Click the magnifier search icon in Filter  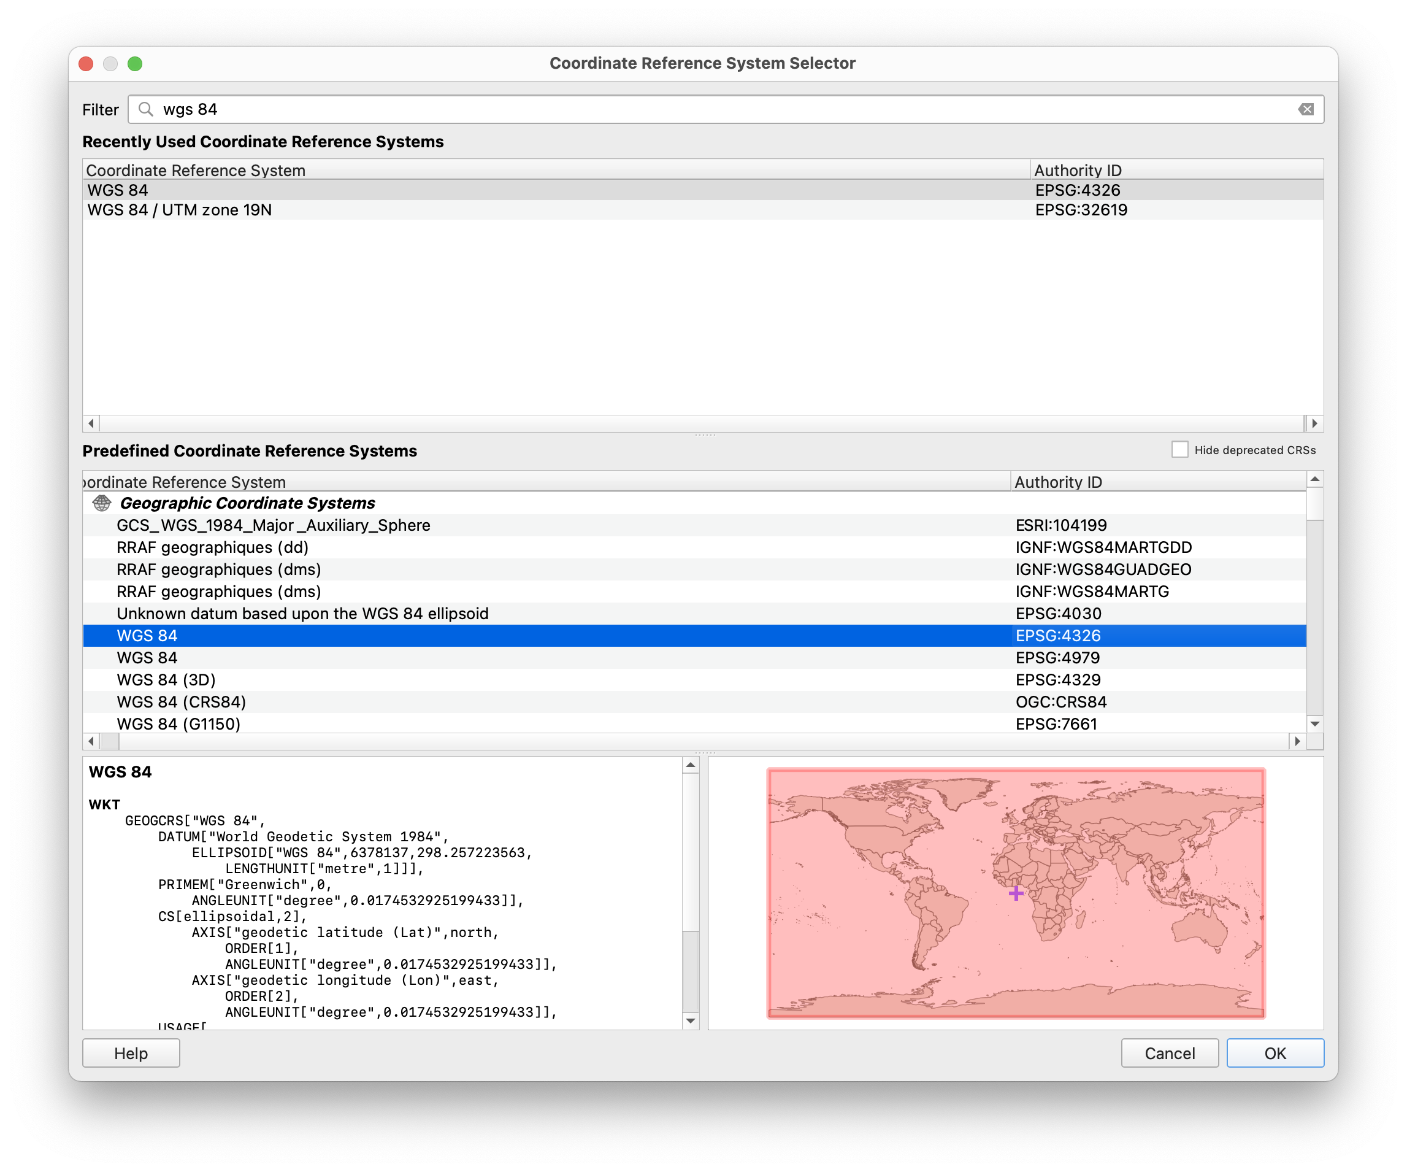pos(145,109)
